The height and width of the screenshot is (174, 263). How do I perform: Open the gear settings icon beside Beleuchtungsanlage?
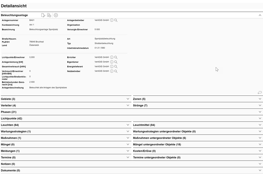(56, 15)
